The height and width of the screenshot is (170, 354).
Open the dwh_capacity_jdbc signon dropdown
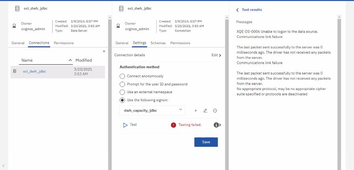[152, 110]
